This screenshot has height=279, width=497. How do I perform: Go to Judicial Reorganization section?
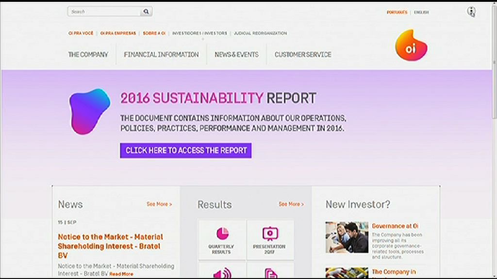pos(260,33)
